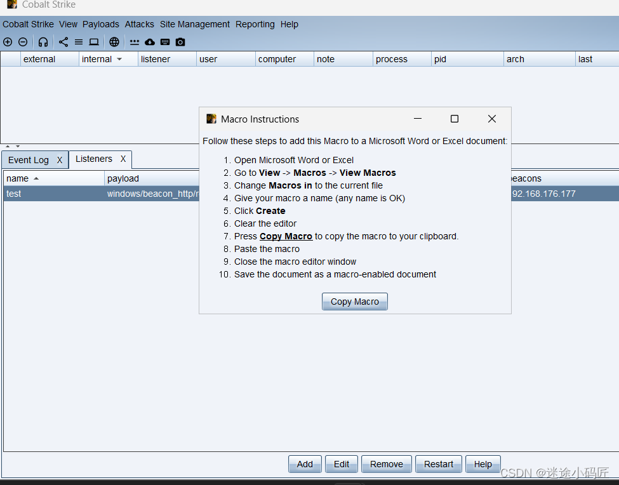Close the Macro Instructions dialog
Screen dimensions: 619x485
[x=492, y=119]
